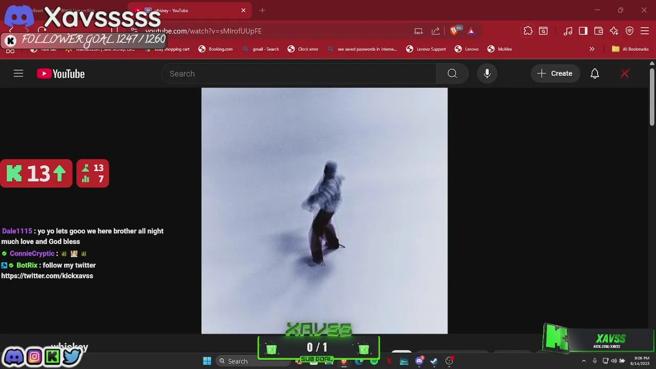
Task: Open the YouTube guide hamburger menu
Action: pos(18,74)
